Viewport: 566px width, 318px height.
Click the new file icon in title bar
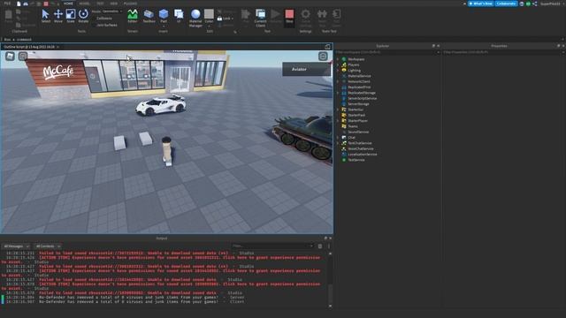click(19, 4)
